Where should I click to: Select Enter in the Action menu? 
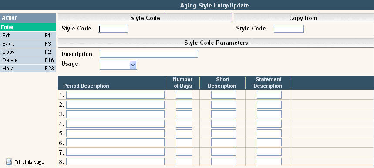[x=28, y=27]
